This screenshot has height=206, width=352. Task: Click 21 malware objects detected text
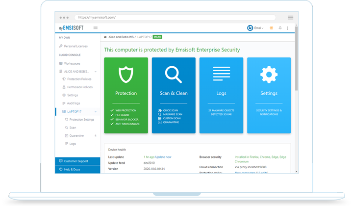click(221, 112)
